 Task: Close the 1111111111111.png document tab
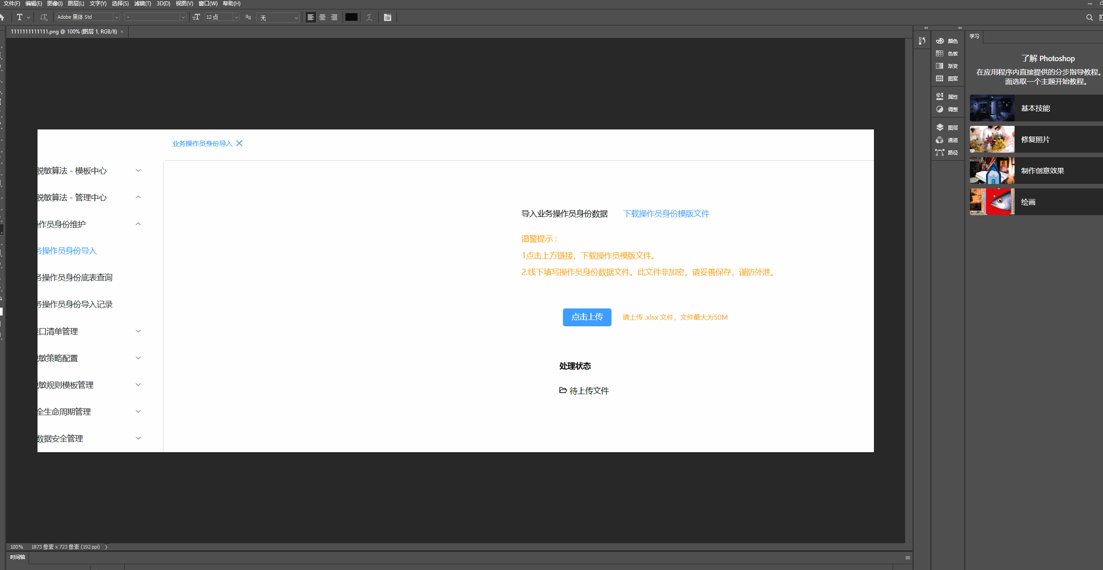tap(122, 32)
